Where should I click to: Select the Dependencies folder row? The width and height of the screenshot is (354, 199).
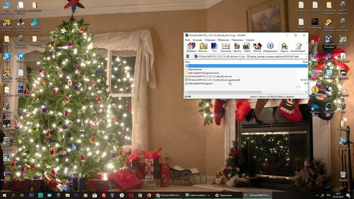tap(246, 70)
